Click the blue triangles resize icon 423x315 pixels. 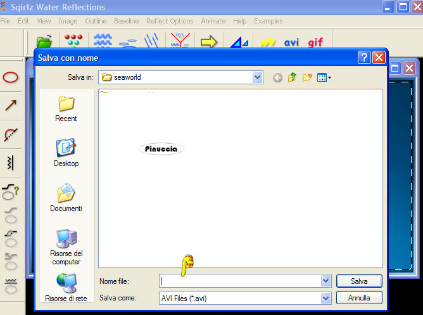(239, 42)
